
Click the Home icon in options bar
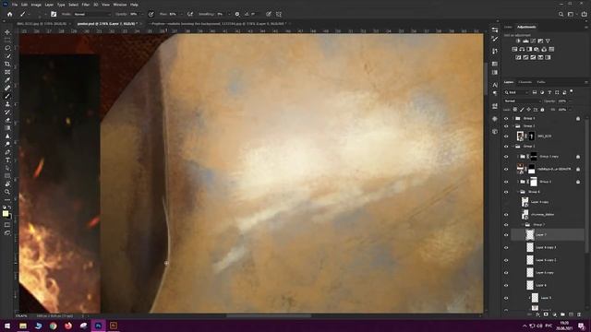(x=10, y=15)
